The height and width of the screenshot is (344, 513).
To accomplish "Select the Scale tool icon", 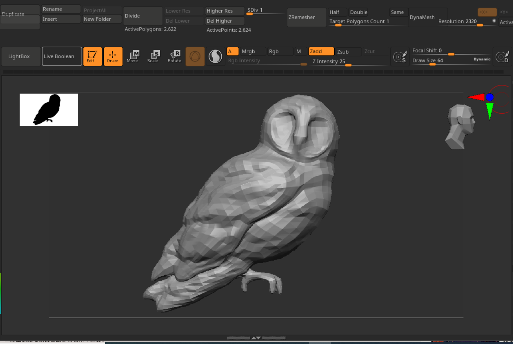I will 153,56.
